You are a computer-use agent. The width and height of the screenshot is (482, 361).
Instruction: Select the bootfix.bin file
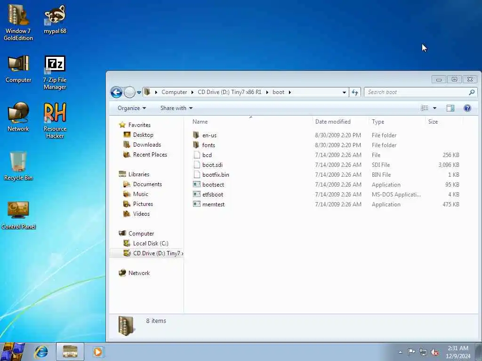click(216, 175)
